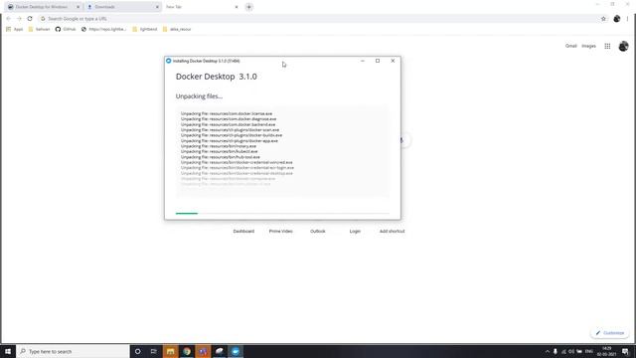This screenshot has width=636, height=358.
Task: Click Add shortcut on new tab page
Action: pyautogui.click(x=392, y=231)
